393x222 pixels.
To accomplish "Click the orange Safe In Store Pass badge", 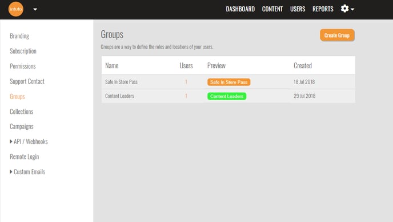I will tap(228, 82).
